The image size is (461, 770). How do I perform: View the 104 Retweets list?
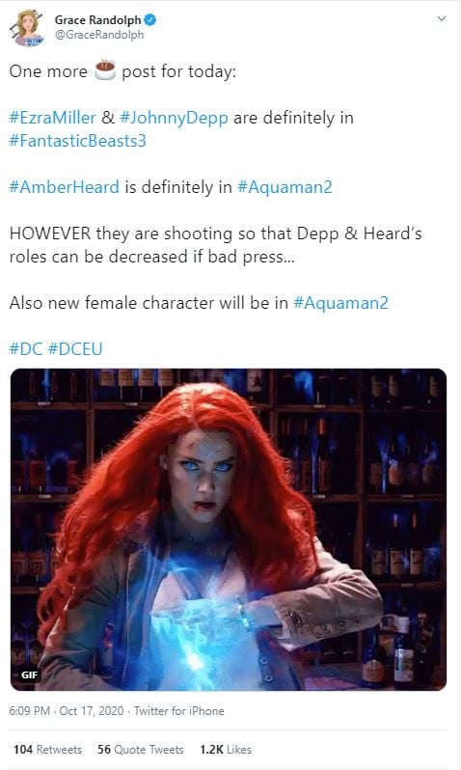point(47,750)
